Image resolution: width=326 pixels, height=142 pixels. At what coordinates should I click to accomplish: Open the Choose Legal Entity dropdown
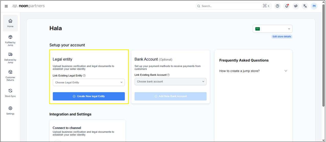coord(89,82)
